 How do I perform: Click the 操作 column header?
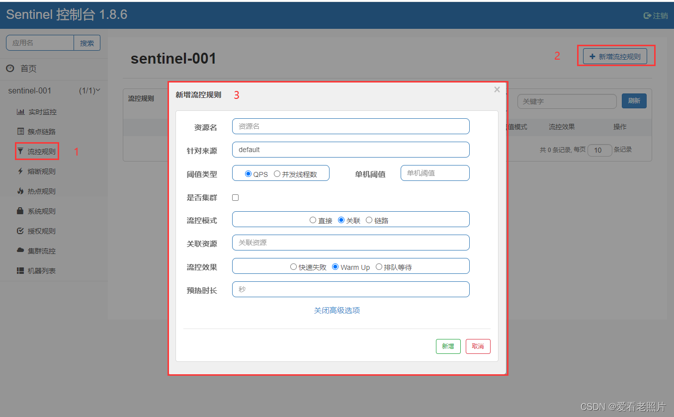620,127
